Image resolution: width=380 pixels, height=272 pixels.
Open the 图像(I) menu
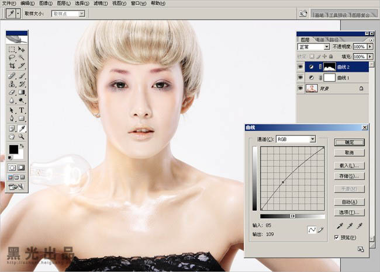(x=46, y=4)
